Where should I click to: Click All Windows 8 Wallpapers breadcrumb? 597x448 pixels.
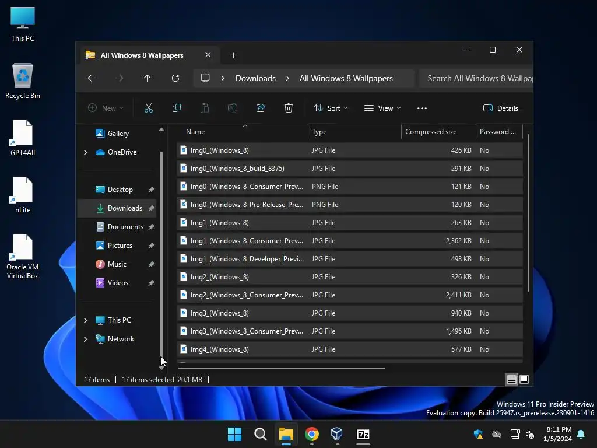point(346,78)
